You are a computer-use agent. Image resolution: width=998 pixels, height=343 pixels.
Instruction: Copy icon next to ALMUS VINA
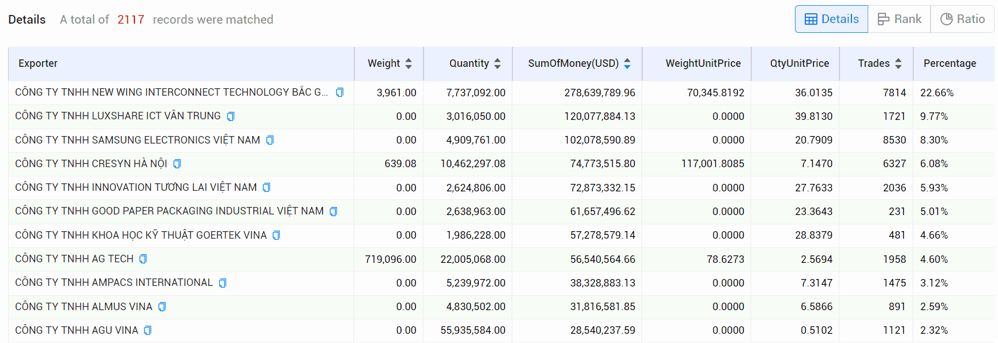tap(162, 307)
